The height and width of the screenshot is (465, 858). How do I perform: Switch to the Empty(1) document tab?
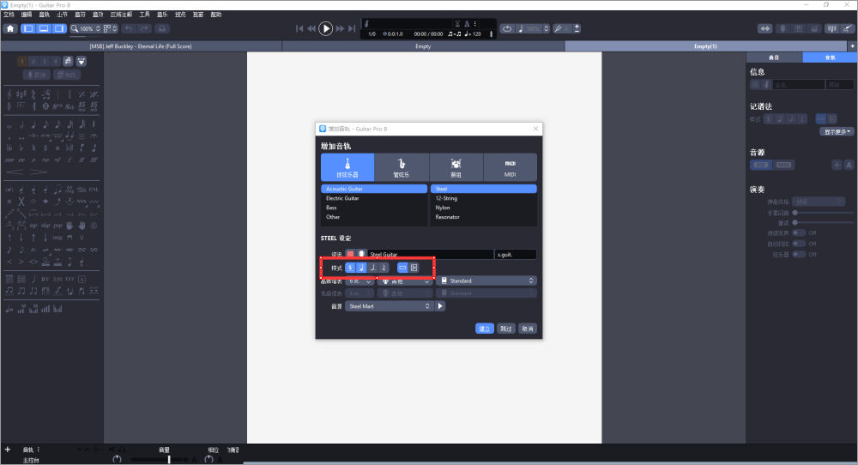point(706,46)
